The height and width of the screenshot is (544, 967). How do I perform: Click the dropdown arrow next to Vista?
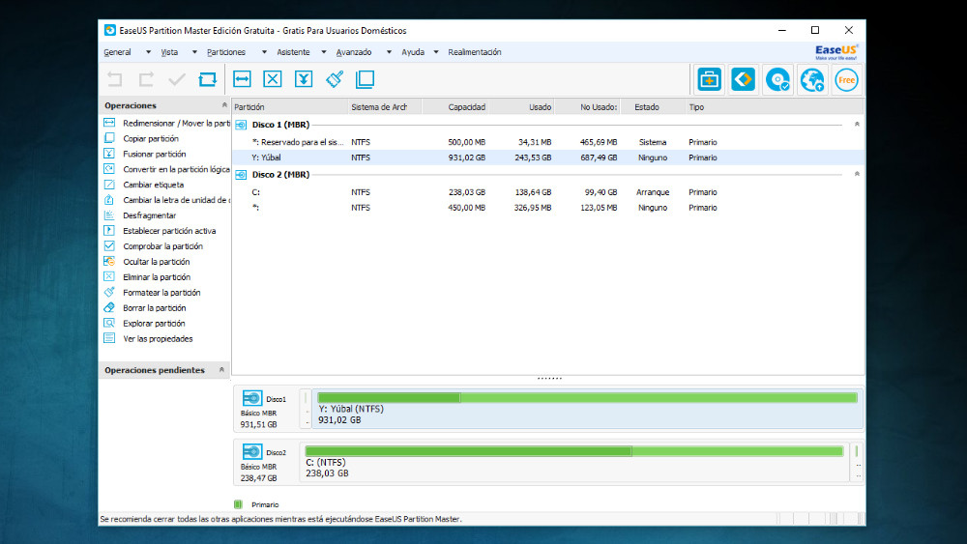pyautogui.click(x=194, y=52)
